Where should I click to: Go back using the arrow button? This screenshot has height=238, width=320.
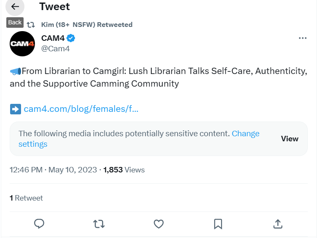[x=15, y=7]
